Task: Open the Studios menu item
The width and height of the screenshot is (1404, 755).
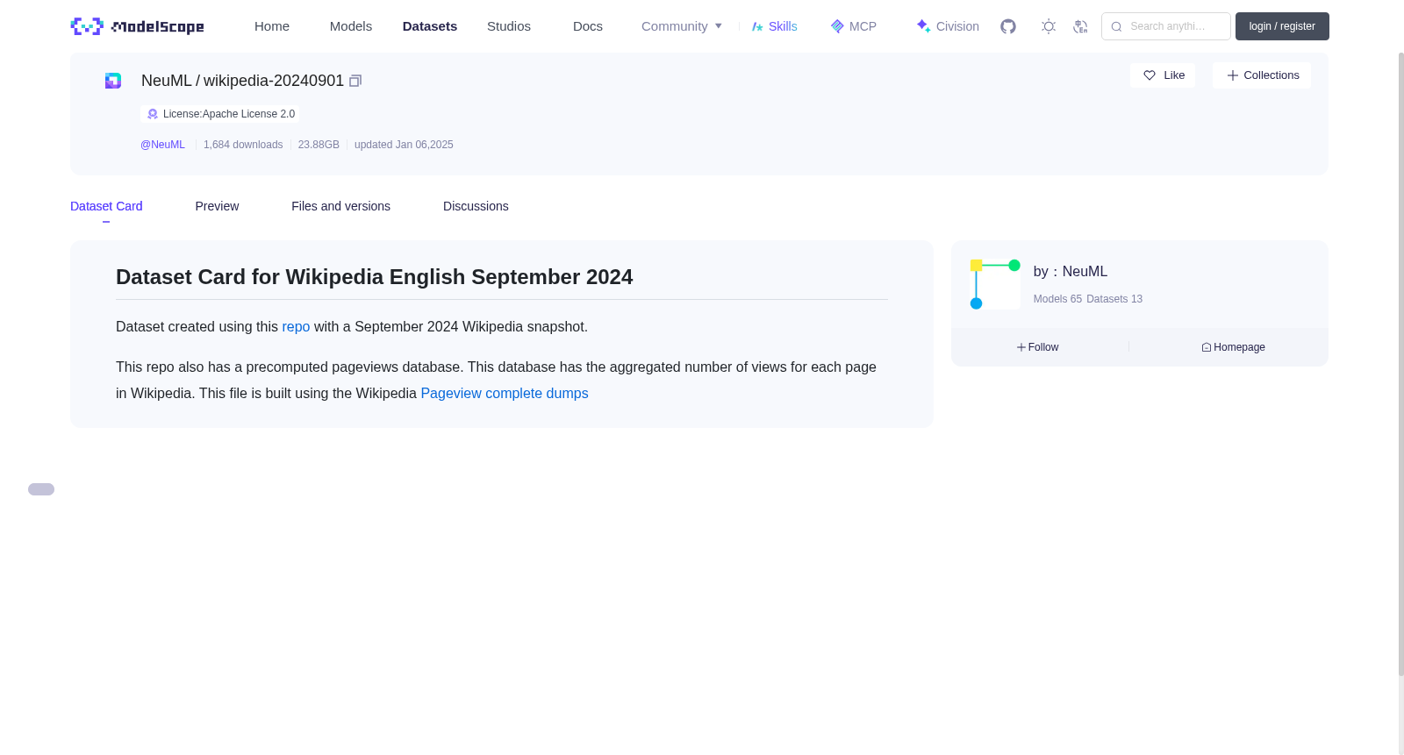Action: pos(509,26)
